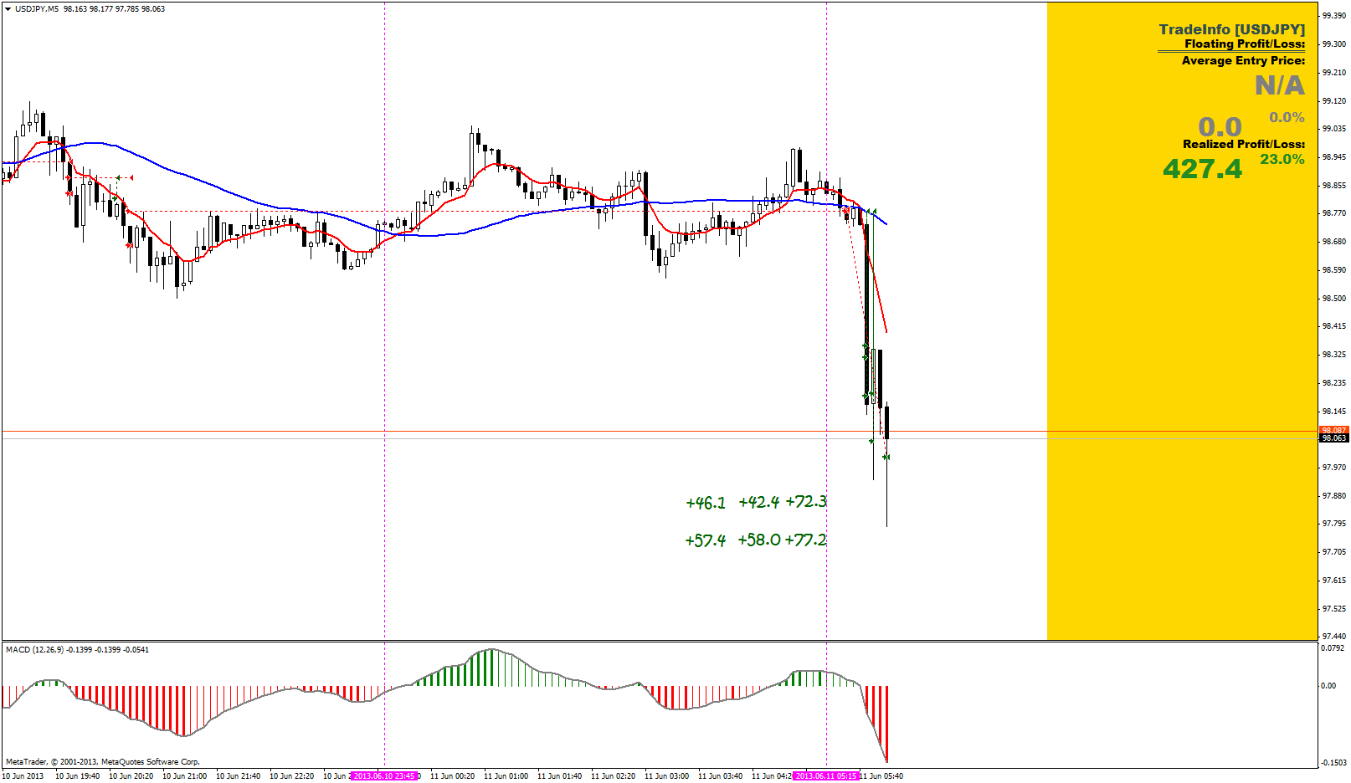The height and width of the screenshot is (783, 1351).
Task: Click the TradeInfo [USDJPY] heading
Action: click(1232, 29)
